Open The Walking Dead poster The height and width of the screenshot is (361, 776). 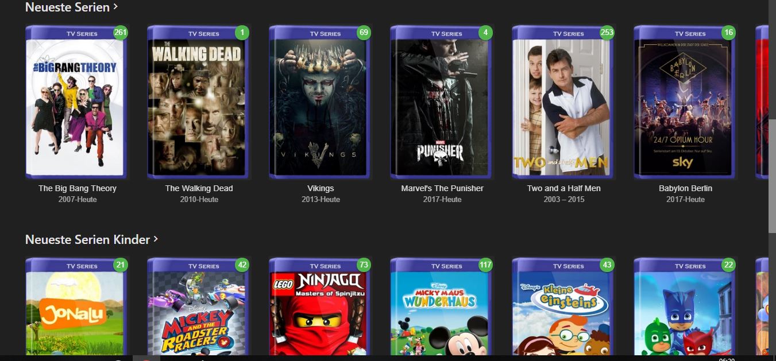coord(198,102)
